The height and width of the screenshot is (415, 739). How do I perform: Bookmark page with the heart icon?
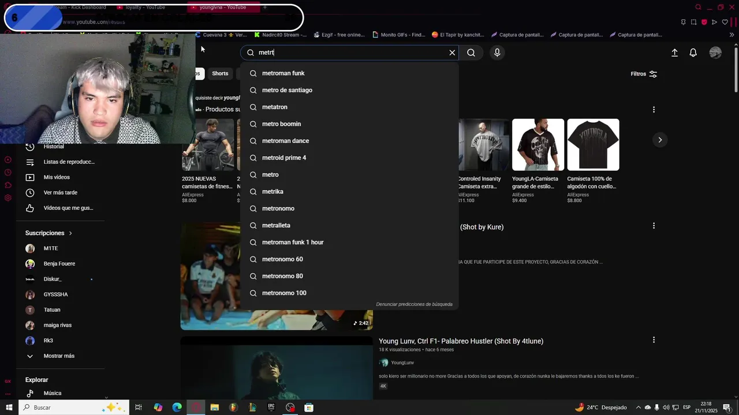tap(725, 22)
